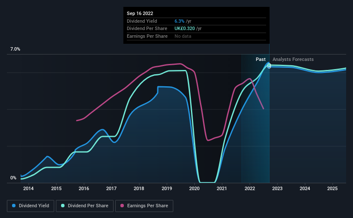353x218 pixels.
Task: Click the UK£0.320 dividend per share value
Action: click(x=184, y=29)
